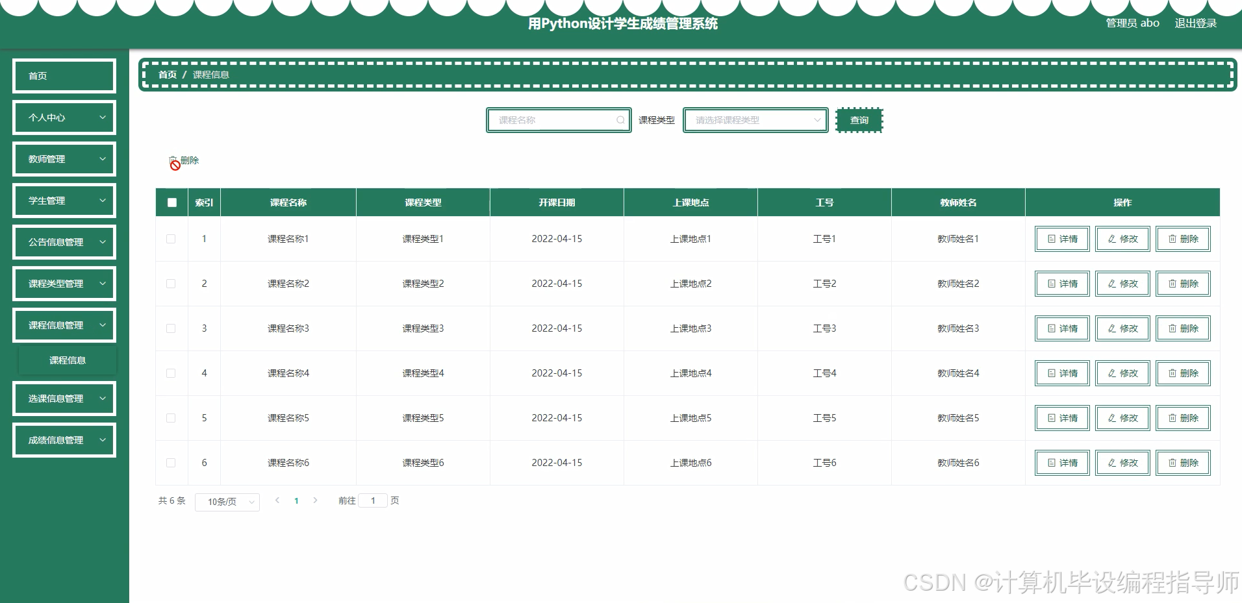This screenshot has width=1242, height=603.
Task: Tick the checkbox for row 课程名称4
Action: pos(171,373)
